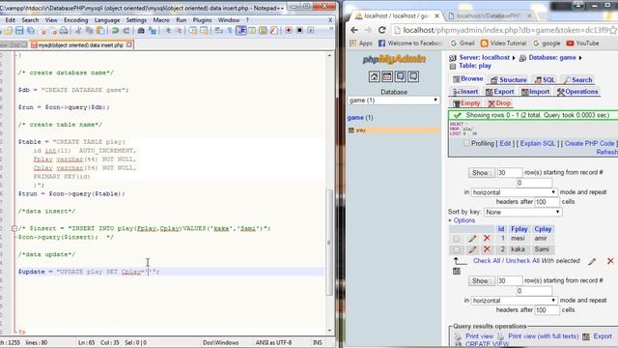Click the upper Show button

pos(481,172)
